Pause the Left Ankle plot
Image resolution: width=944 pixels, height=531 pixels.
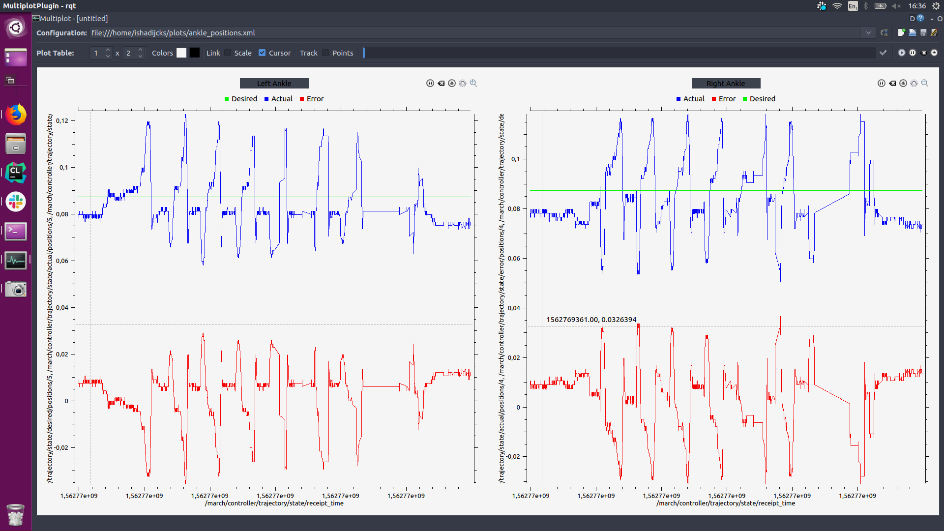click(430, 83)
